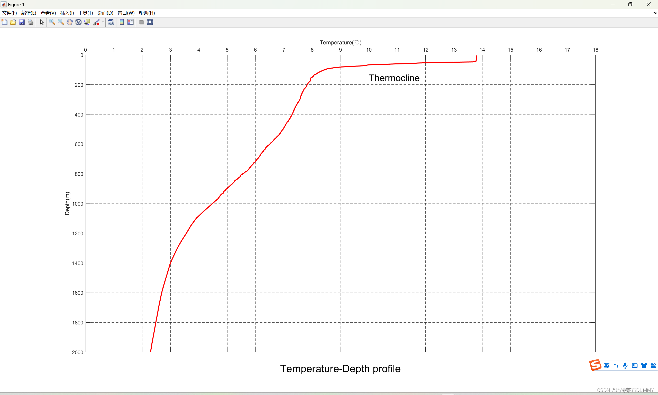Print the figure using printer icon
This screenshot has height=395, width=658.
pyautogui.click(x=31, y=22)
